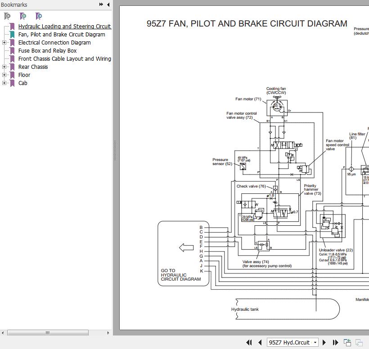Image resolution: width=369 pixels, height=349 pixels.
Task: Go to the last page
Action: [335, 342]
